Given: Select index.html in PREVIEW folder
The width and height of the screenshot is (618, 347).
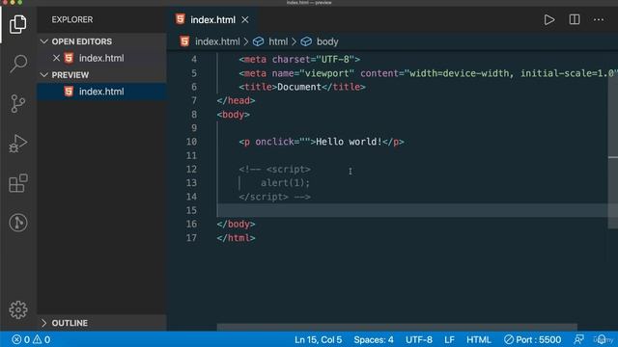Looking at the screenshot, I should [x=102, y=92].
